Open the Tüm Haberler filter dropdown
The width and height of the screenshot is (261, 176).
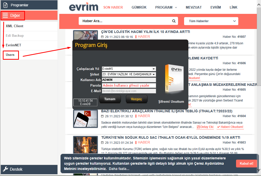click(211, 21)
